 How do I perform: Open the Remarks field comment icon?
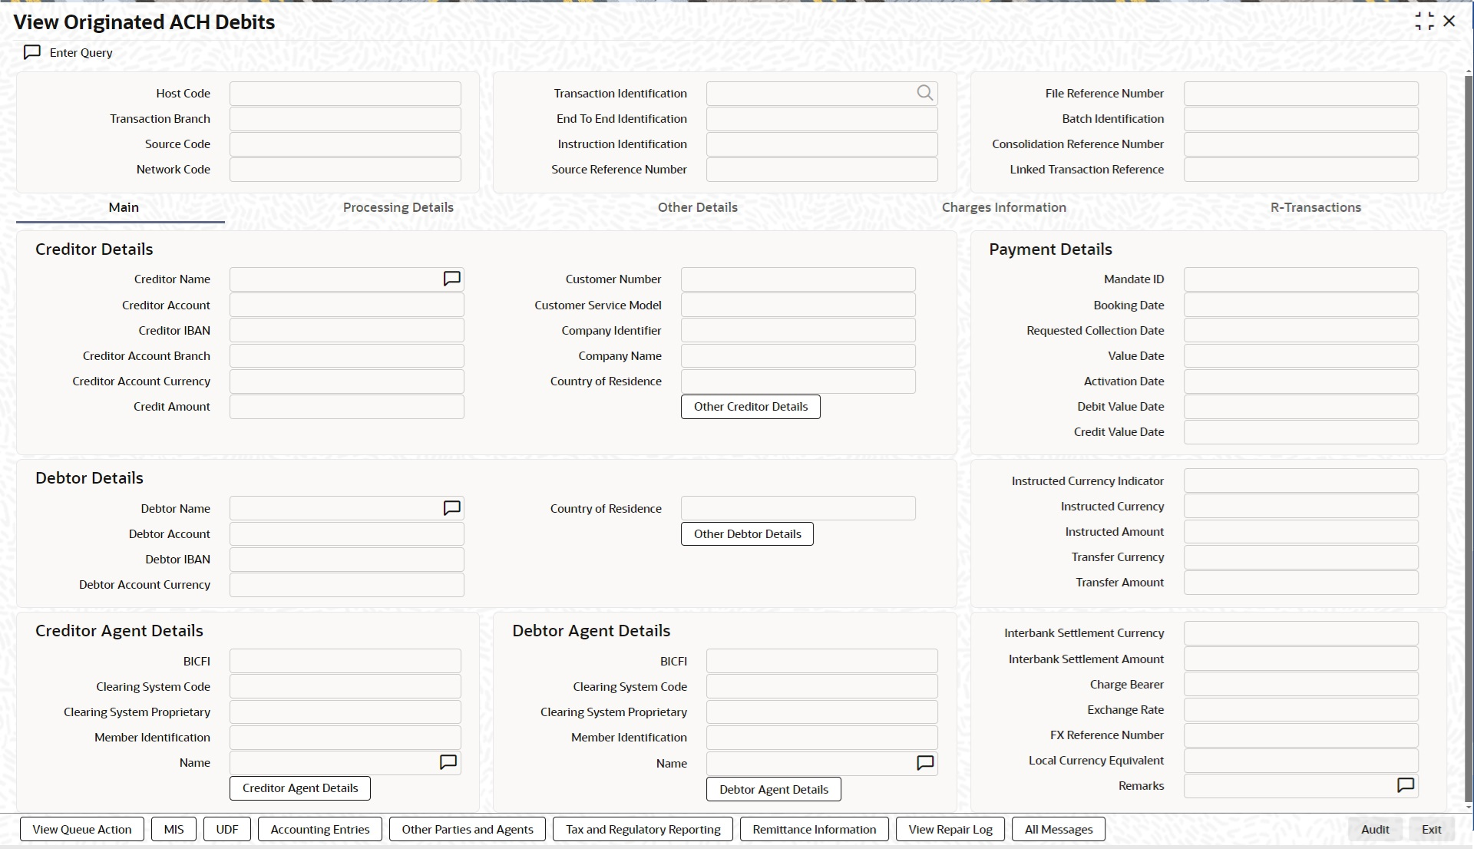[x=1405, y=785]
